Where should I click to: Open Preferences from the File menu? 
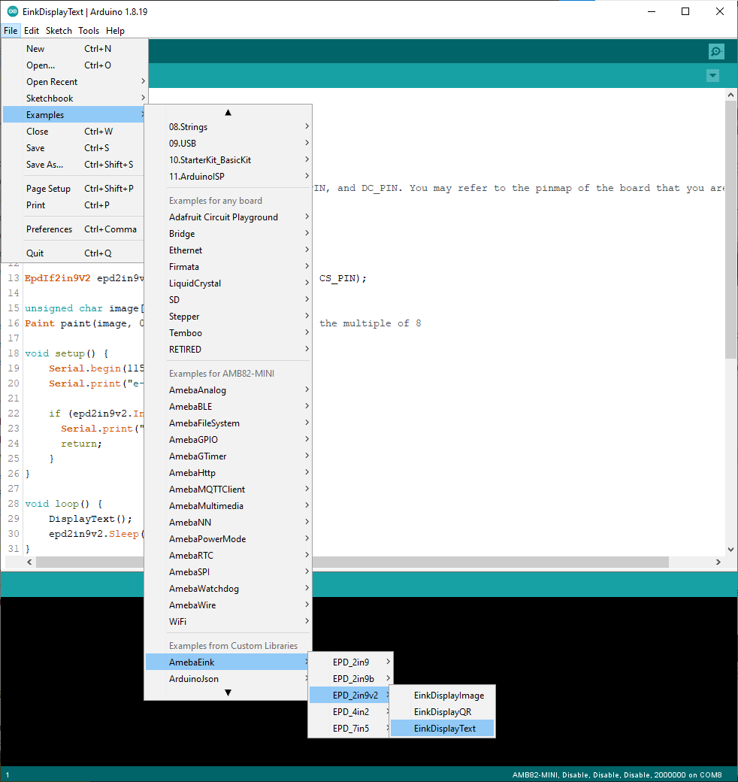point(50,229)
